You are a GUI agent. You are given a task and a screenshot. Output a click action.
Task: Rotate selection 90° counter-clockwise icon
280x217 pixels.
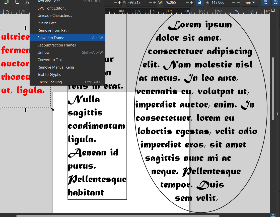7,2
